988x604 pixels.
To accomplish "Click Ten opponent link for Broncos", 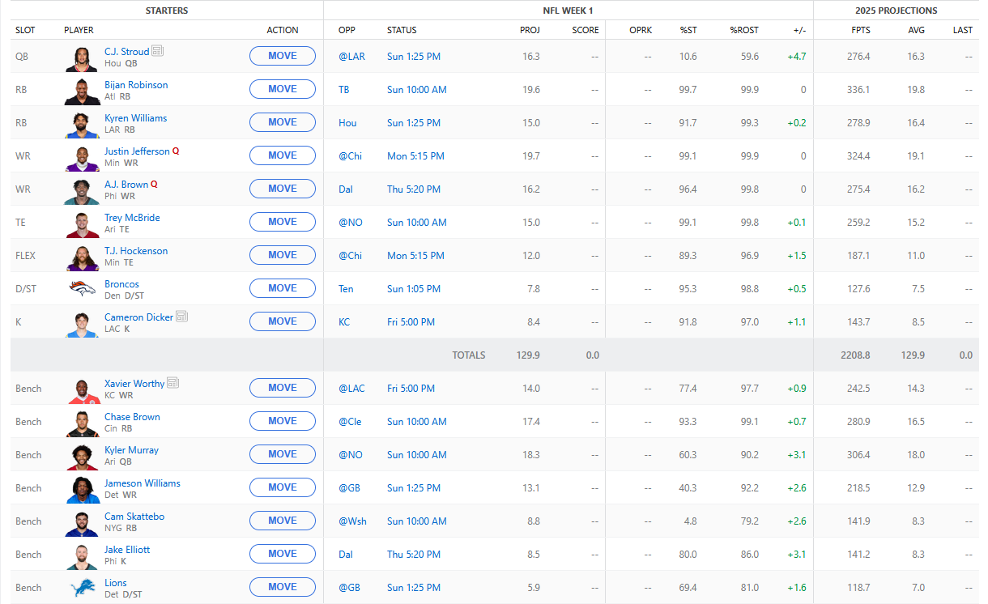I will (x=346, y=289).
